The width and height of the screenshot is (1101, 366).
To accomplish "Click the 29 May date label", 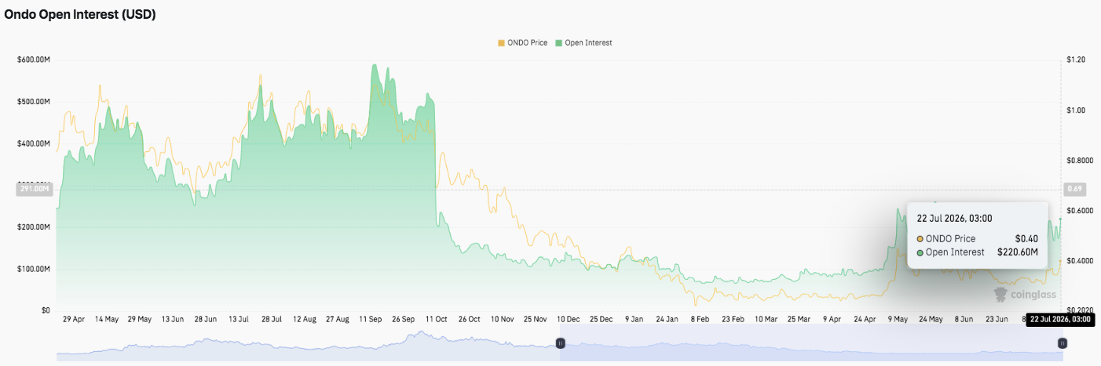I will (139, 320).
